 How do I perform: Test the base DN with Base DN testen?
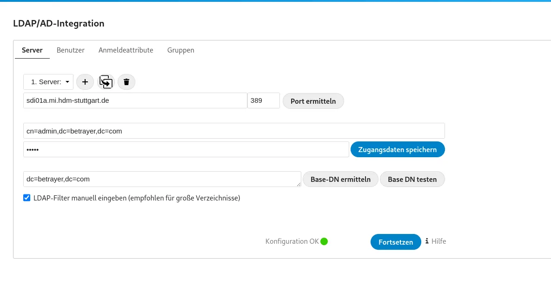coord(412,179)
